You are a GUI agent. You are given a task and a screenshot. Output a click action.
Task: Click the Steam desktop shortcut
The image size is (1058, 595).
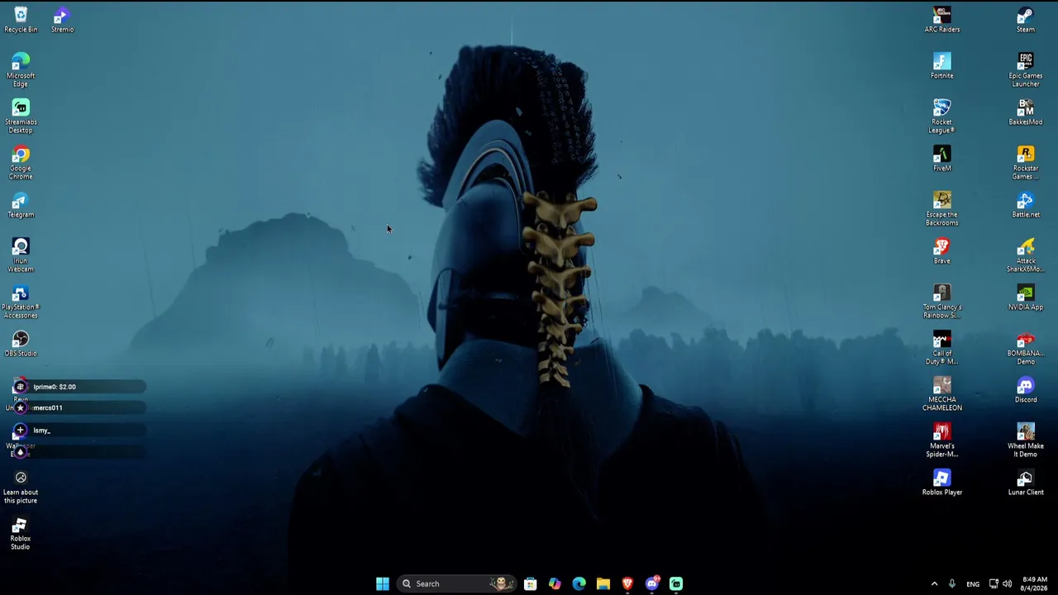(1026, 20)
